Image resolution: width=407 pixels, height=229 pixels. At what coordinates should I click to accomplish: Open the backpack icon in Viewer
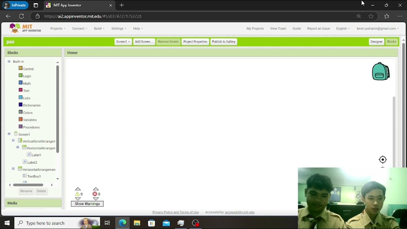(381, 71)
